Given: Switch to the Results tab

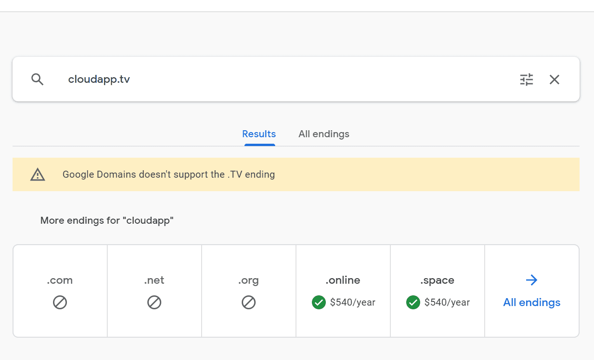Looking at the screenshot, I should pos(259,134).
